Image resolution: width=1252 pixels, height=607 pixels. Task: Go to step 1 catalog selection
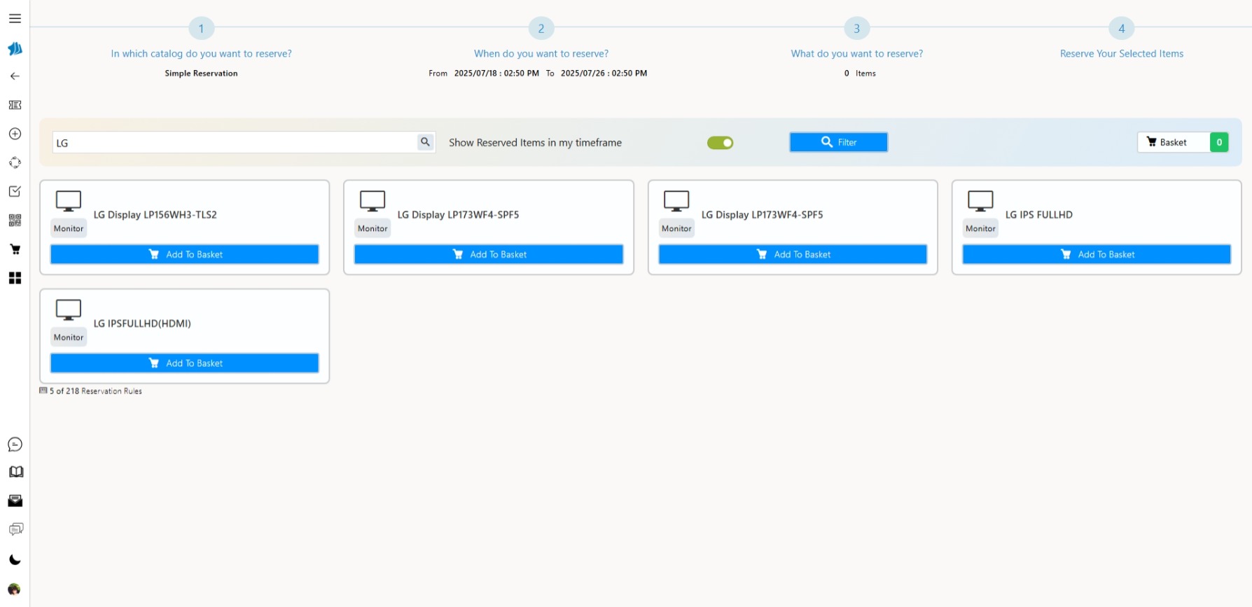[x=201, y=29]
